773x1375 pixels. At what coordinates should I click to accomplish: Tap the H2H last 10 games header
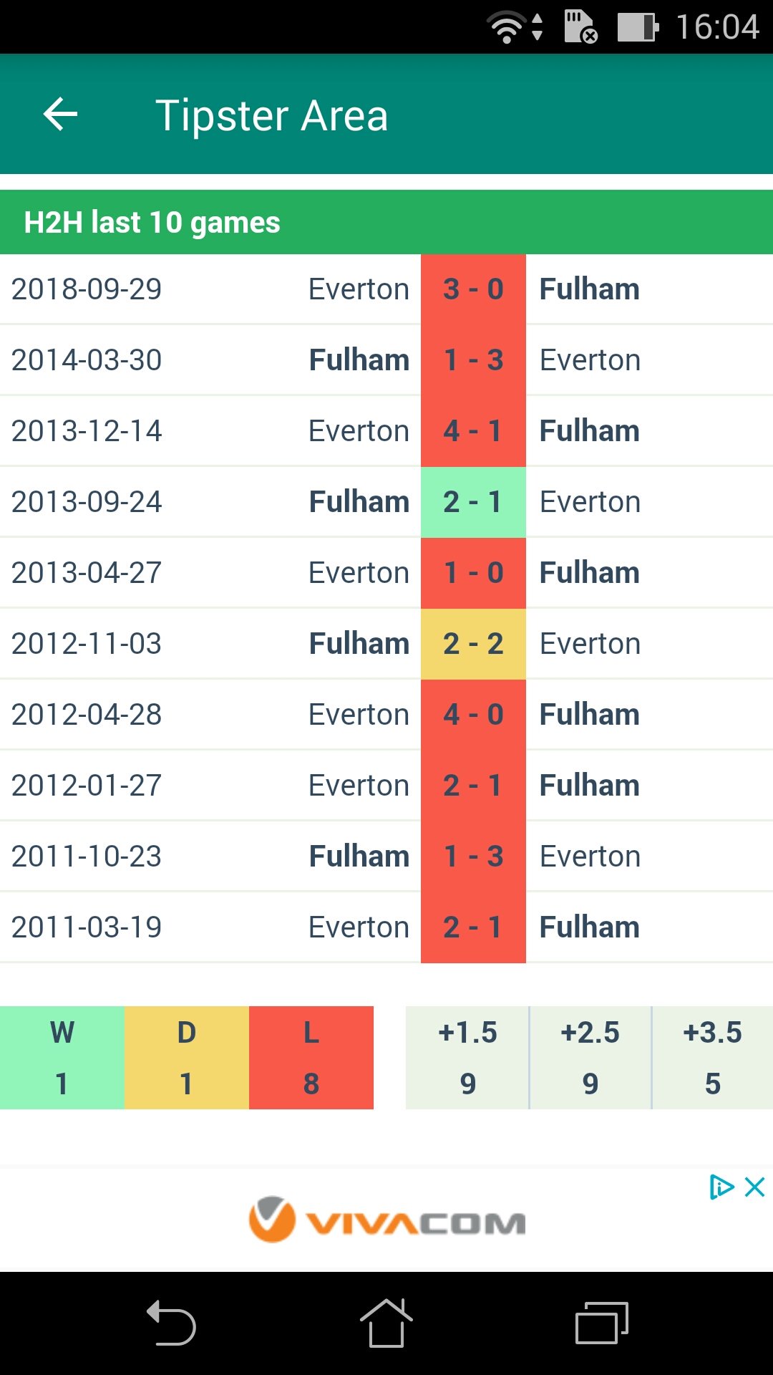[386, 222]
